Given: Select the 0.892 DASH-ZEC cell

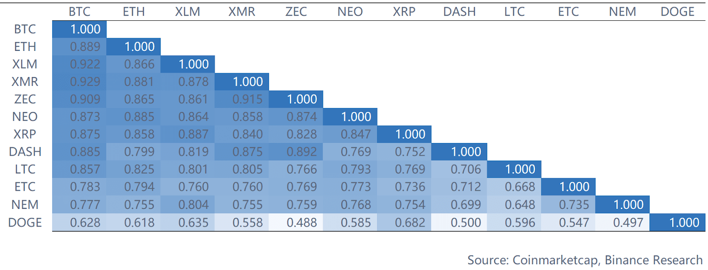Looking at the screenshot, I should tap(302, 152).
